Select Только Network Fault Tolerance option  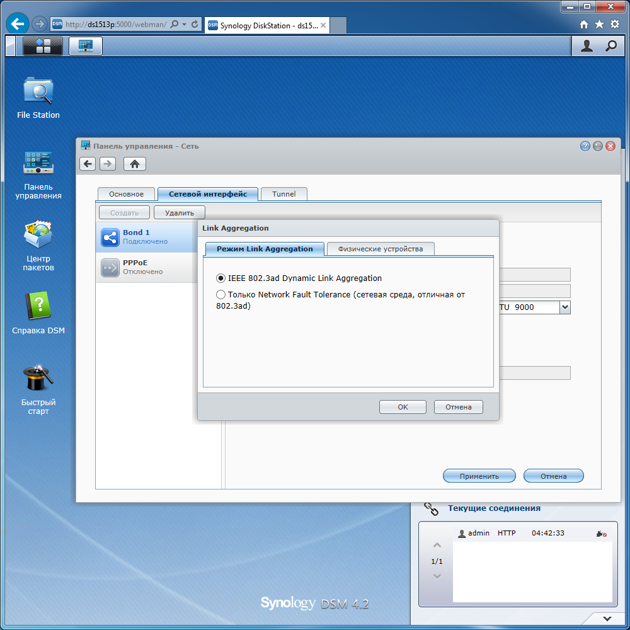(220, 294)
